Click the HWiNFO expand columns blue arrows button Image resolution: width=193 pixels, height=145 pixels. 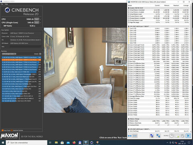point(129,136)
